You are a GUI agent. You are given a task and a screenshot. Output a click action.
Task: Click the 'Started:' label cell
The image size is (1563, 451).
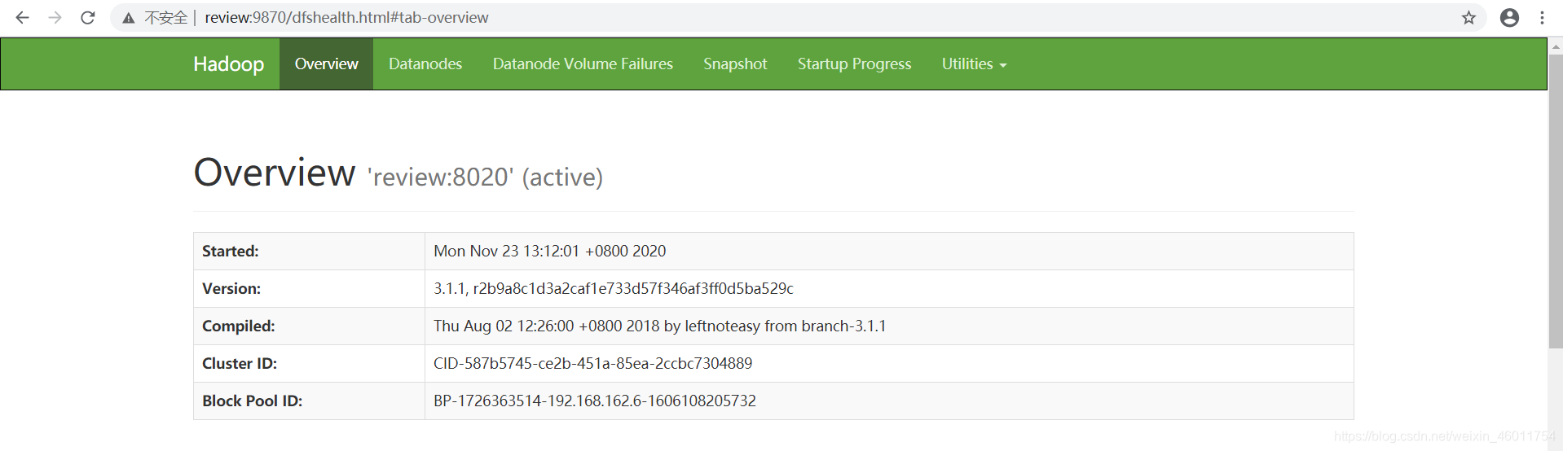pos(309,251)
